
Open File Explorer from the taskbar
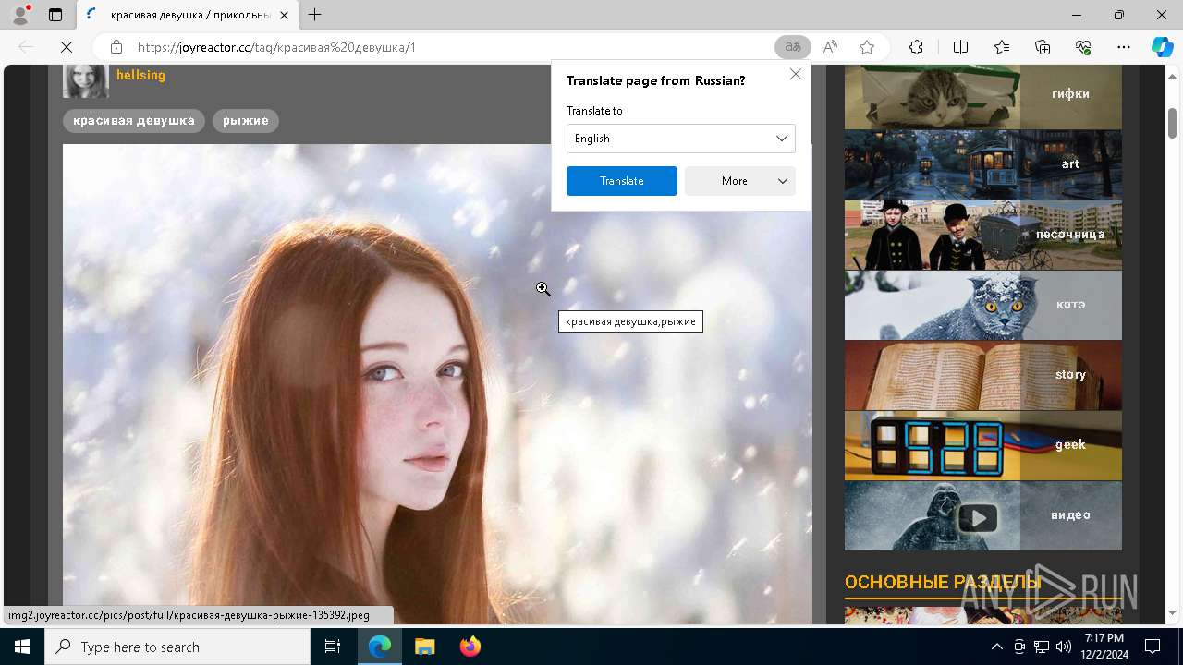click(424, 647)
